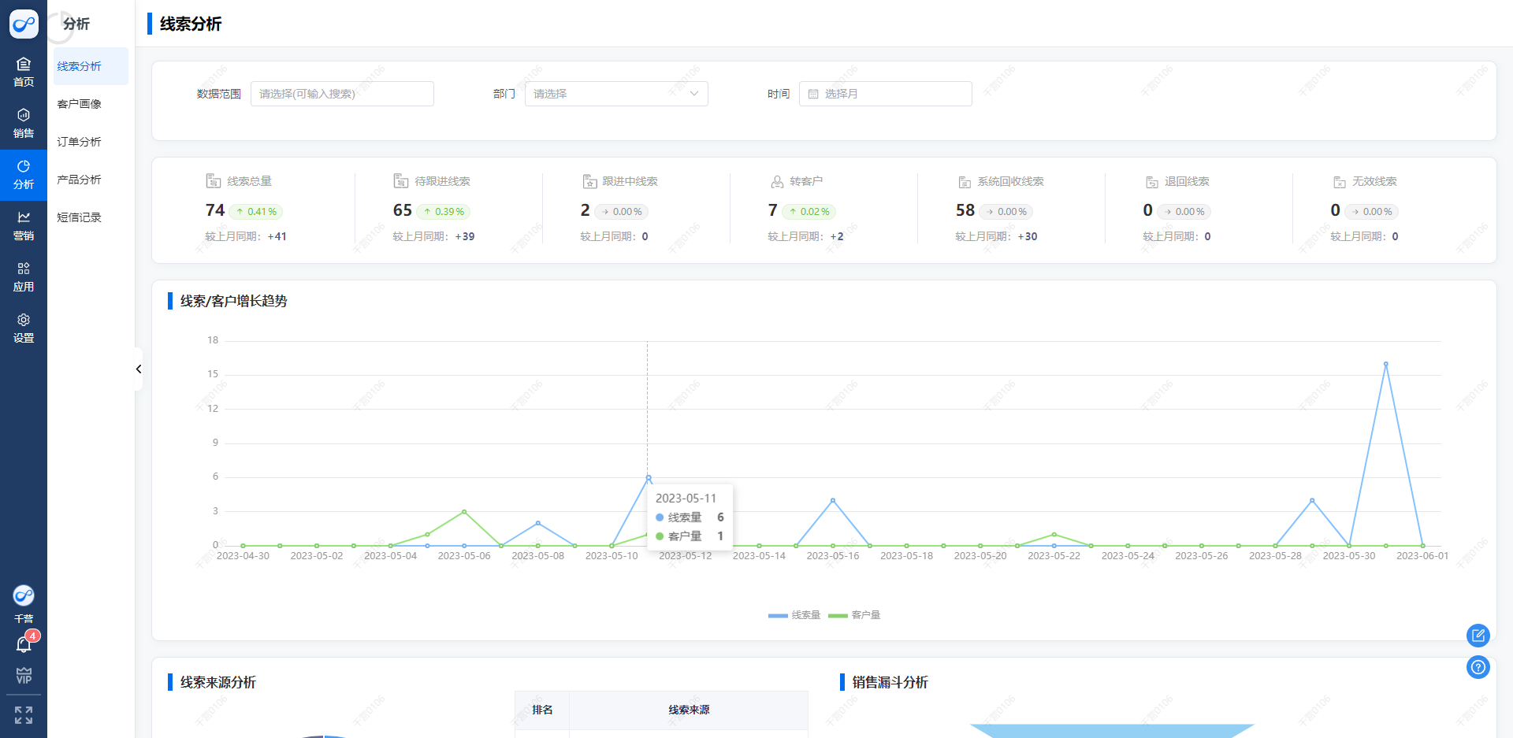Open the 设置 settings gear icon
The width and height of the screenshot is (1513, 738).
24,328
